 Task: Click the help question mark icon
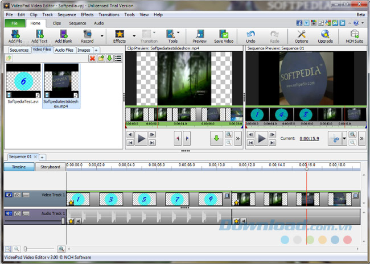pyautogui.click(x=356, y=23)
